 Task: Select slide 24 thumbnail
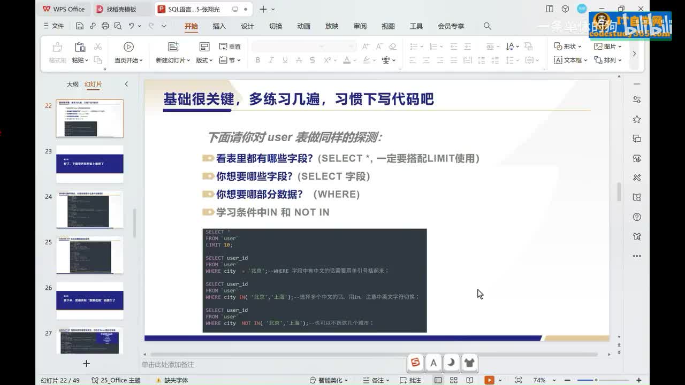point(90,210)
